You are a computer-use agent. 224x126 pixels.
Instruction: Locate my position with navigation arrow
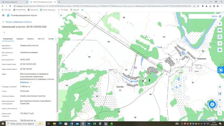(220, 87)
